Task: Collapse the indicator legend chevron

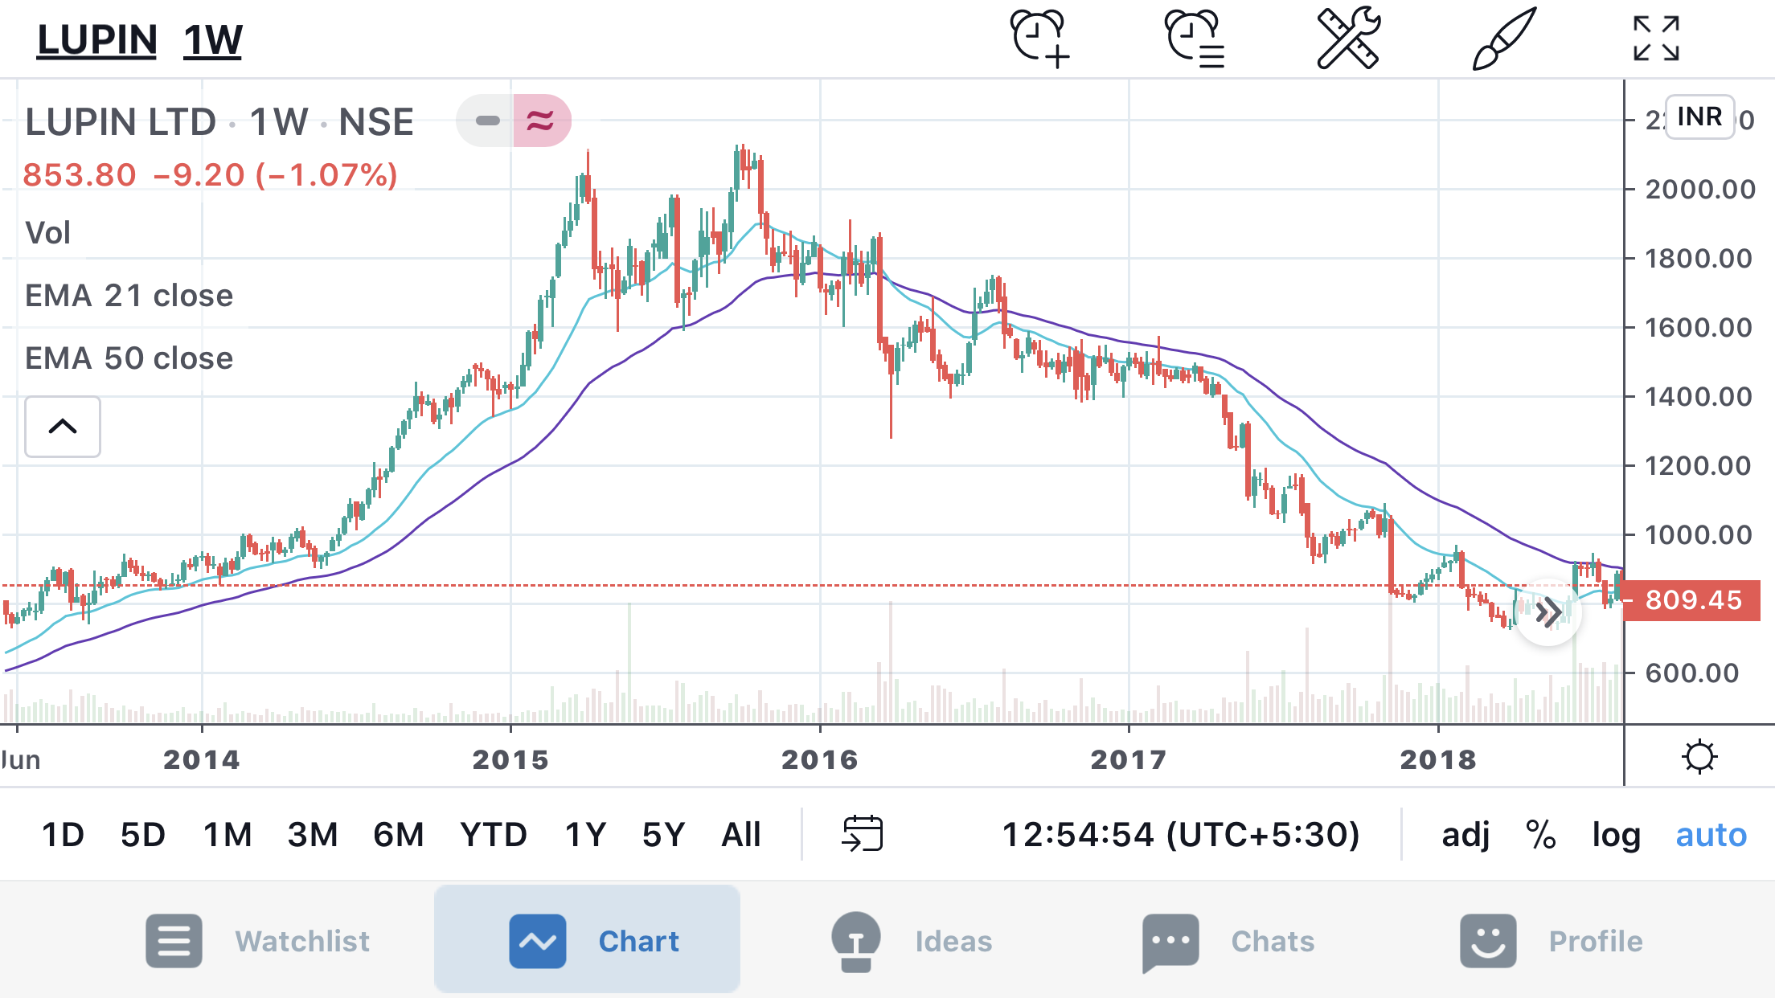Action: click(x=63, y=427)
